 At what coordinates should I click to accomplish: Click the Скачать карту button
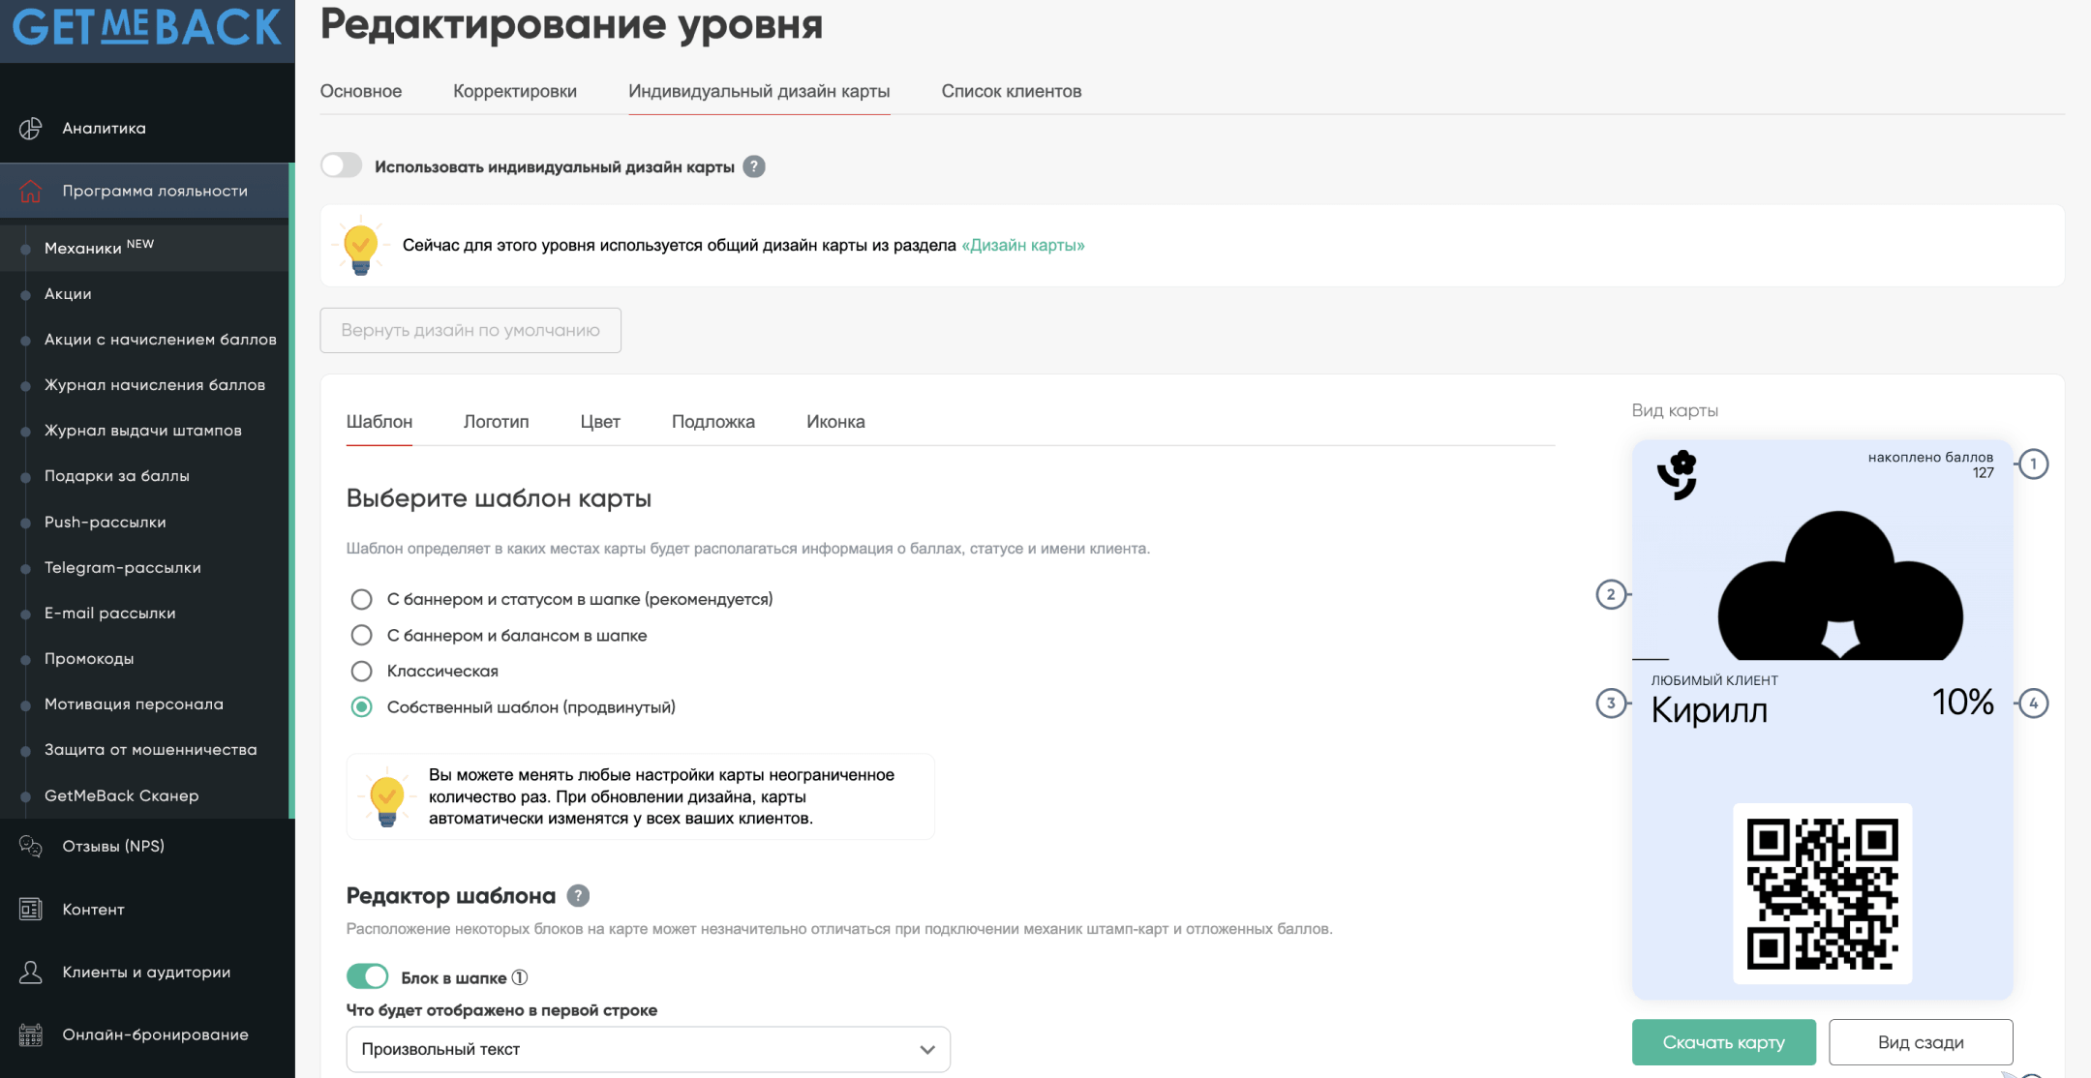(1723, 1042)
